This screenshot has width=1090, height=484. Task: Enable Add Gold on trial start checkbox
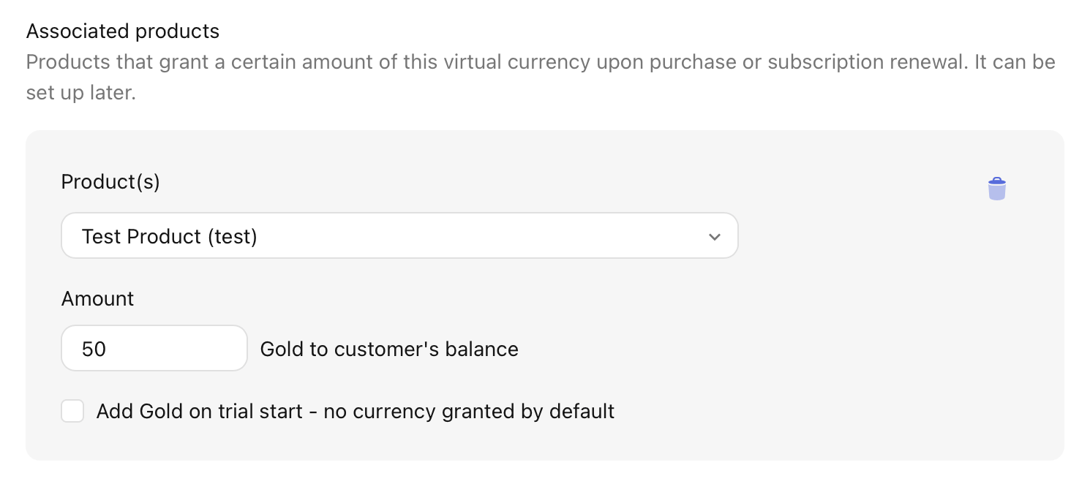(72, 411)
